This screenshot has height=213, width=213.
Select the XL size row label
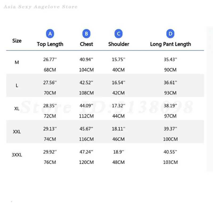tap(17, 109)
